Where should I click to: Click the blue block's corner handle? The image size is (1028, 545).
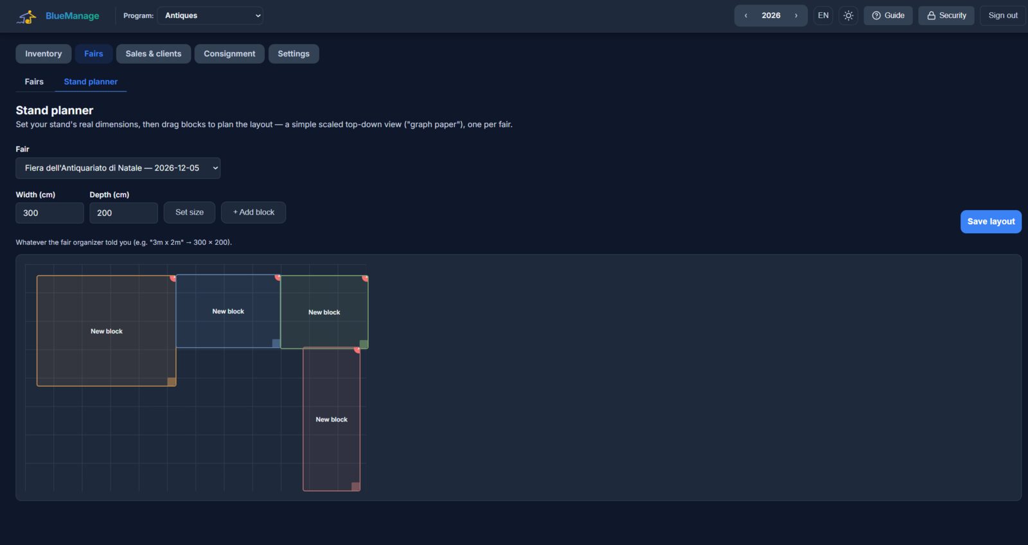[x=276, y=343]
